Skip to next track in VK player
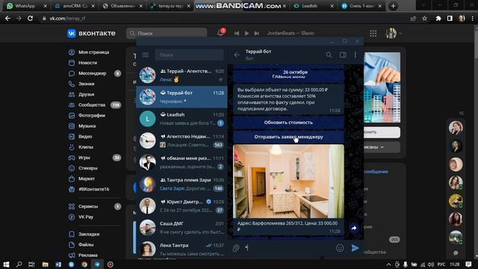Image resolution: width=478 pixels, height=269 pixels. pyautogui.click(x=257, y=33)
